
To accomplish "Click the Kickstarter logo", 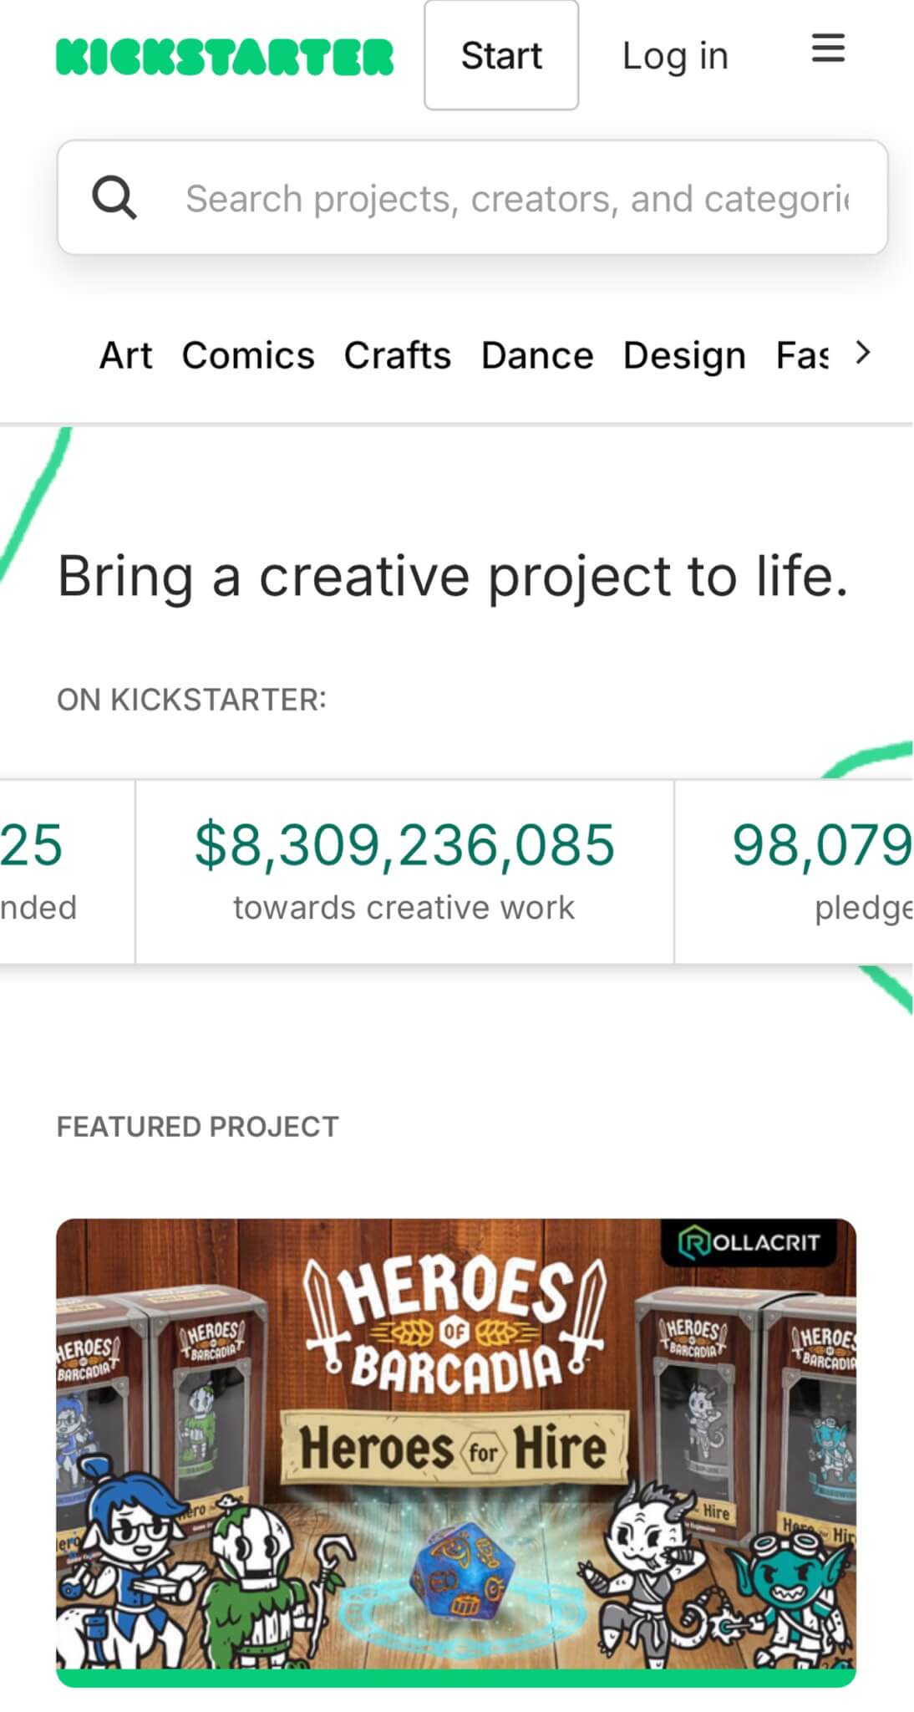I will click(x=225, y=57).
